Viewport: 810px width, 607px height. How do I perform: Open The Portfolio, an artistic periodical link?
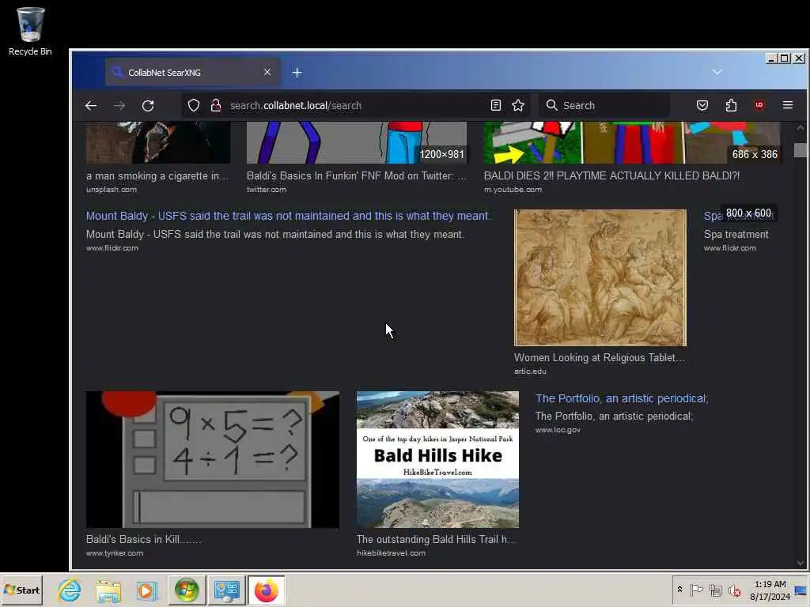622,398
